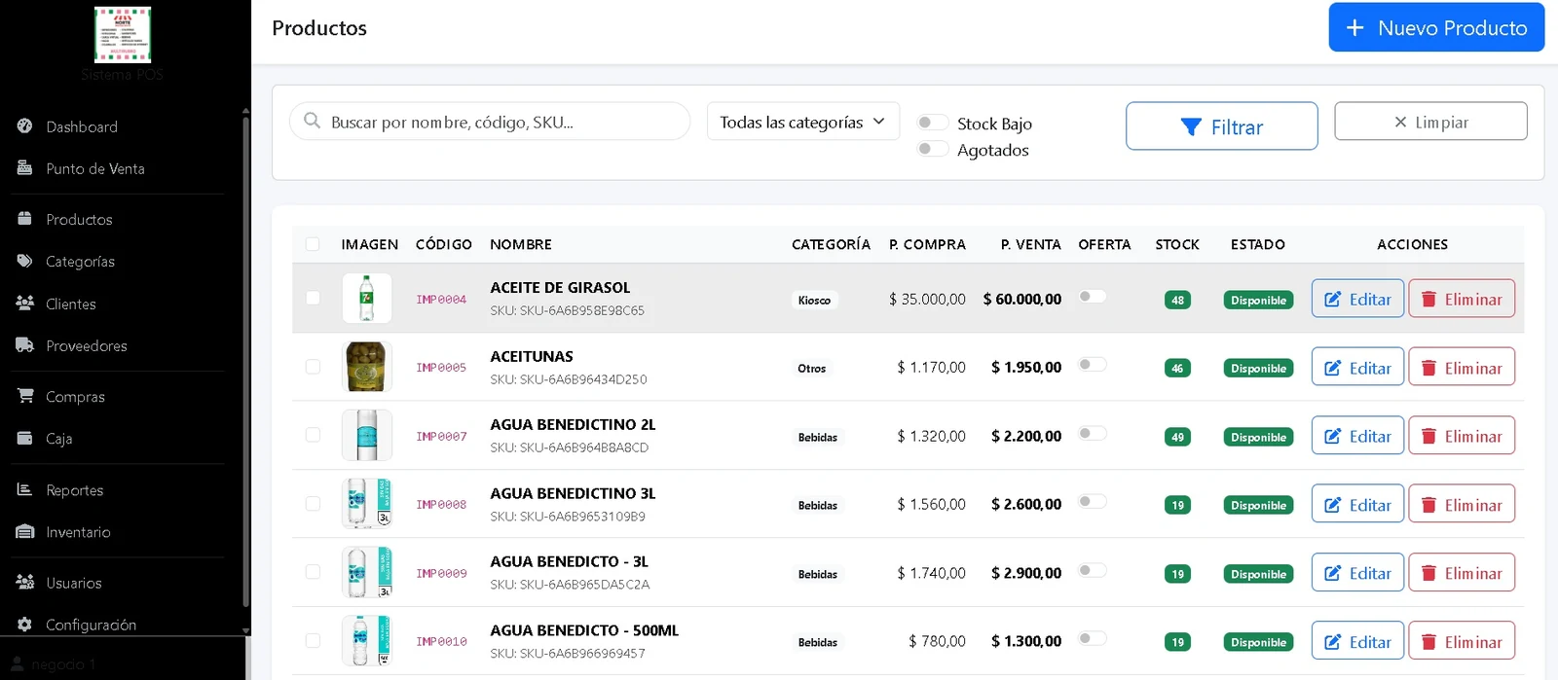Enable the Agotados filter switch
Screen dimensions: 1558x680
tap(933, 149)
